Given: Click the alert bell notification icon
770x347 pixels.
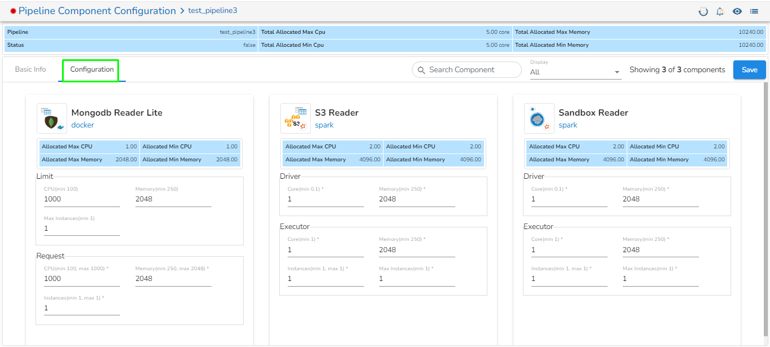Looking at the screenshot, I should [x=720, y=11].
